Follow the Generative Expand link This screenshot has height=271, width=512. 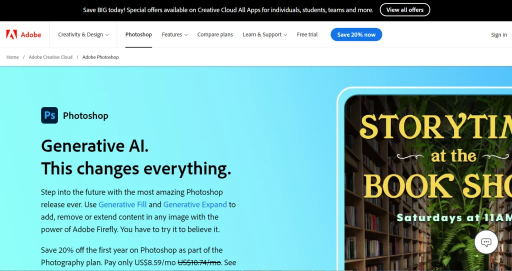click(x=195, y=204)
